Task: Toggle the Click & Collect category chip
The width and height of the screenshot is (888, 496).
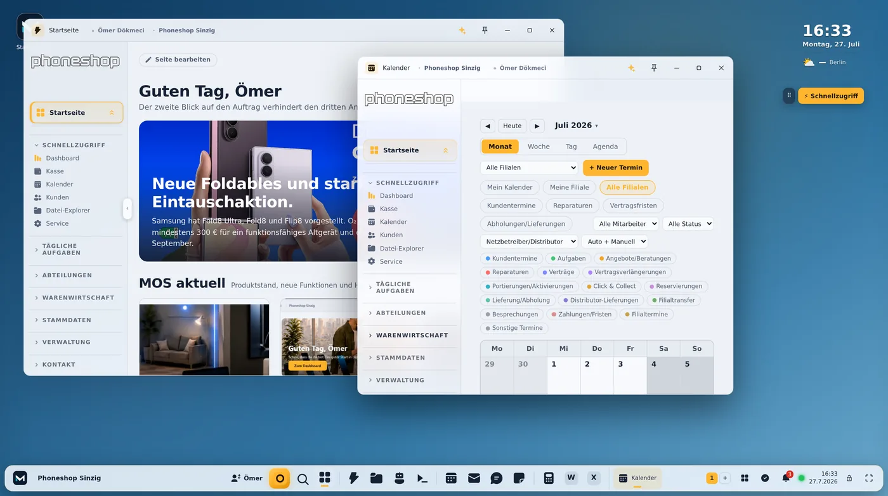Action: click(611, 286)
